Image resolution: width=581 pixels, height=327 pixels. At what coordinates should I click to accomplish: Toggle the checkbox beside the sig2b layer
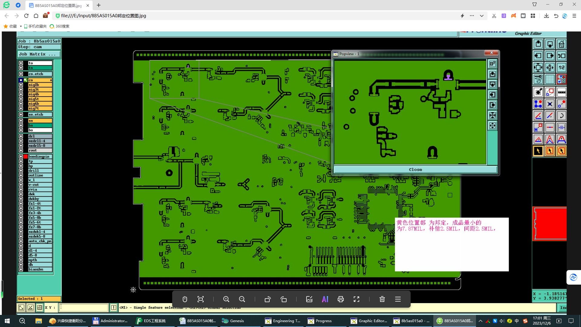click(21, 85)
